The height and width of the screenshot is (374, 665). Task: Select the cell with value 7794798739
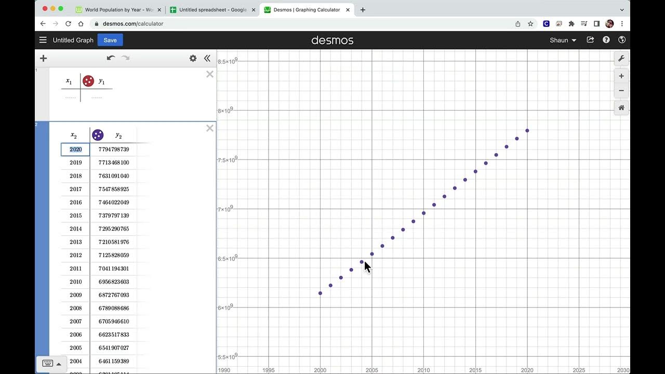coord(114,150)
